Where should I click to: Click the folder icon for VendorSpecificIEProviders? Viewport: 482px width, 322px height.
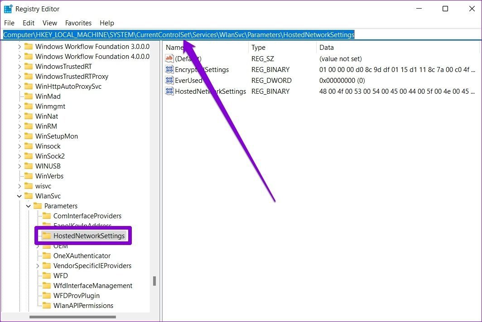tap(47, 265)
